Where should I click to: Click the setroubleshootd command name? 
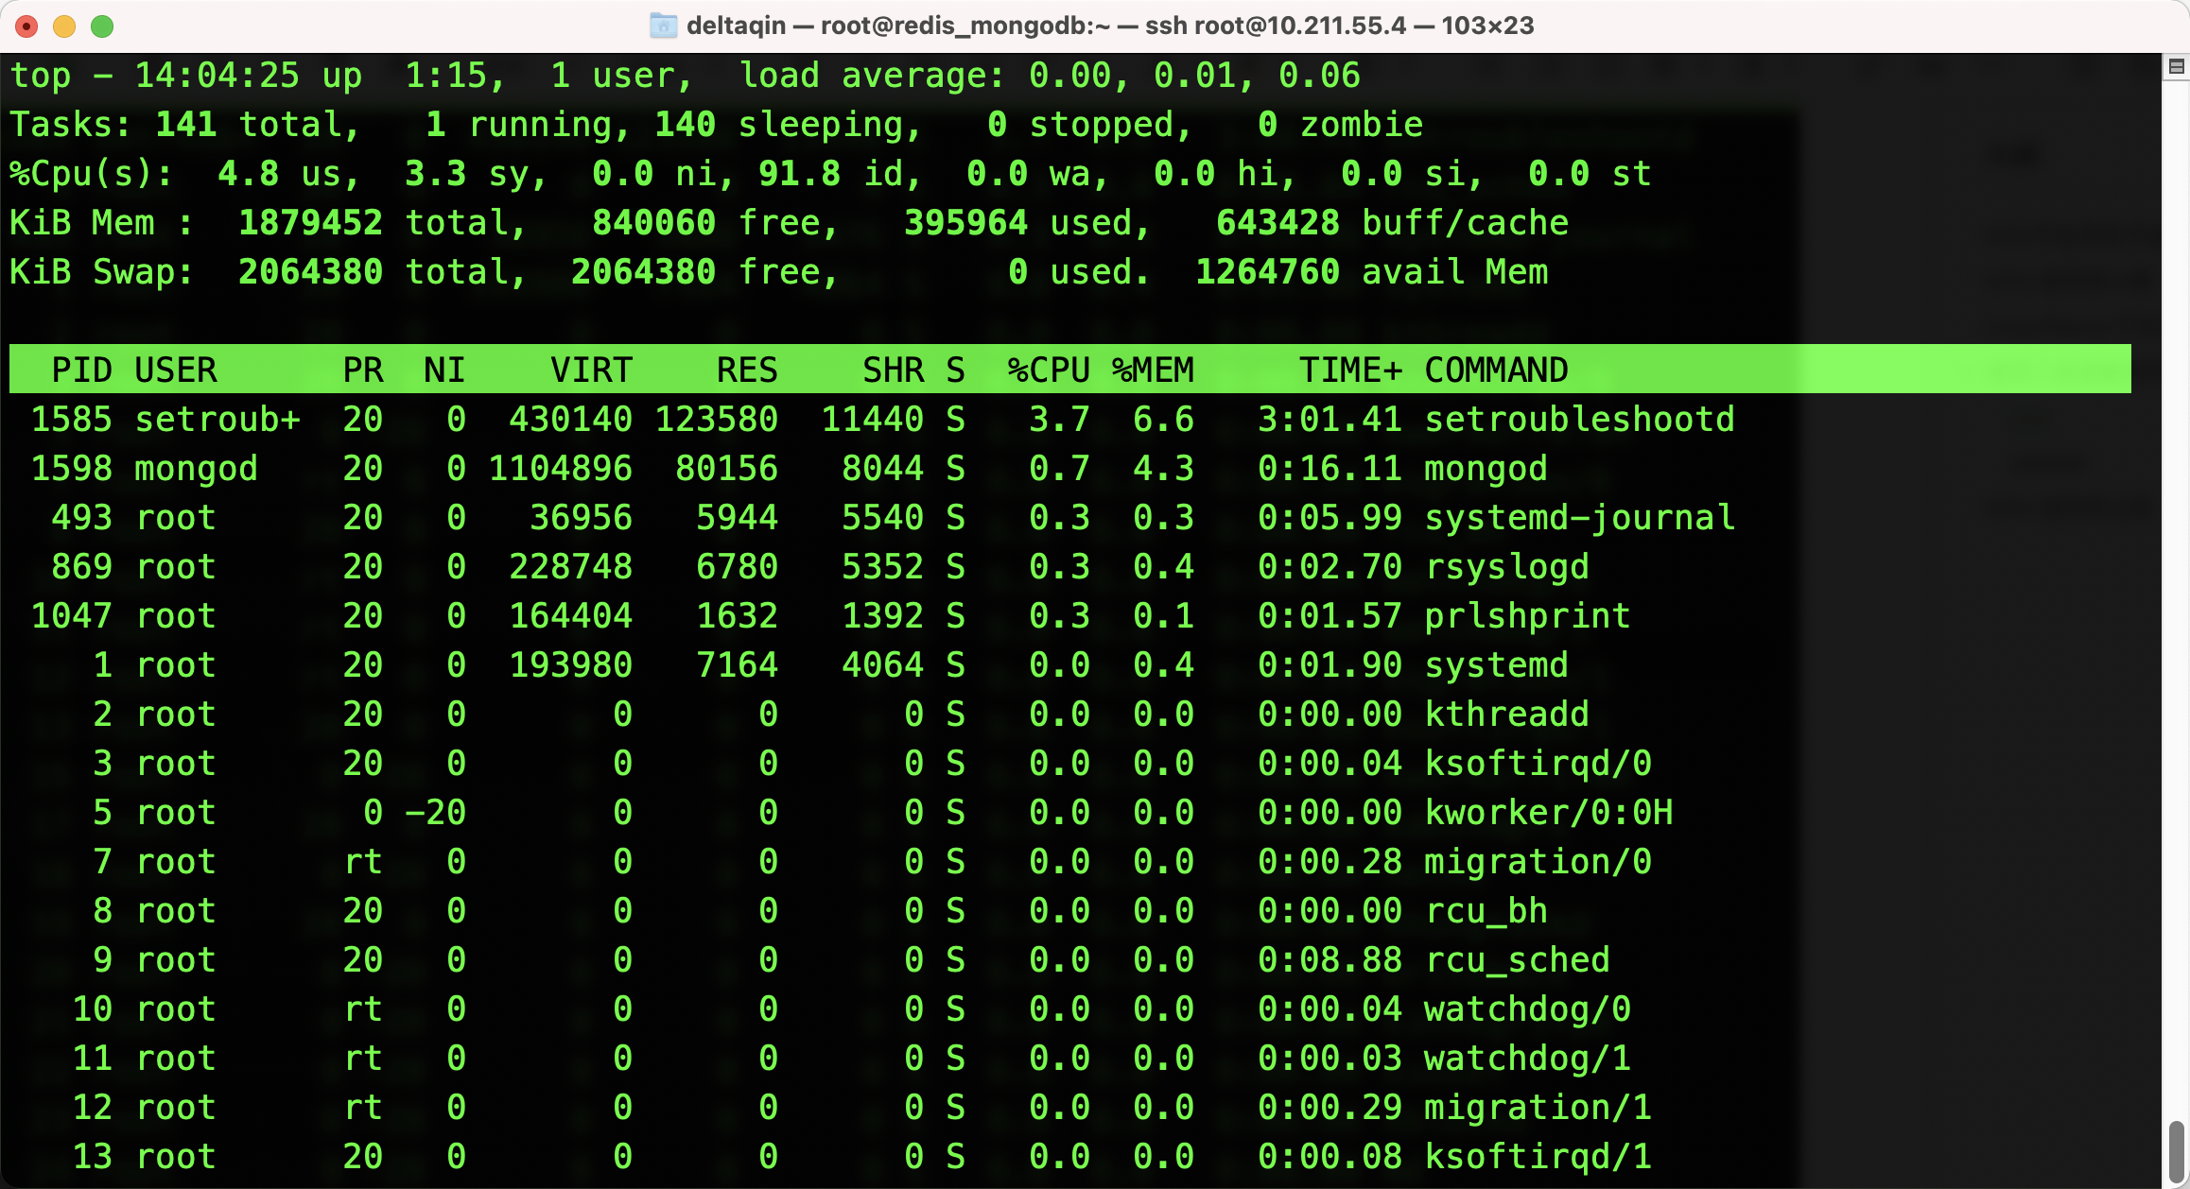tap(1579, 419)
